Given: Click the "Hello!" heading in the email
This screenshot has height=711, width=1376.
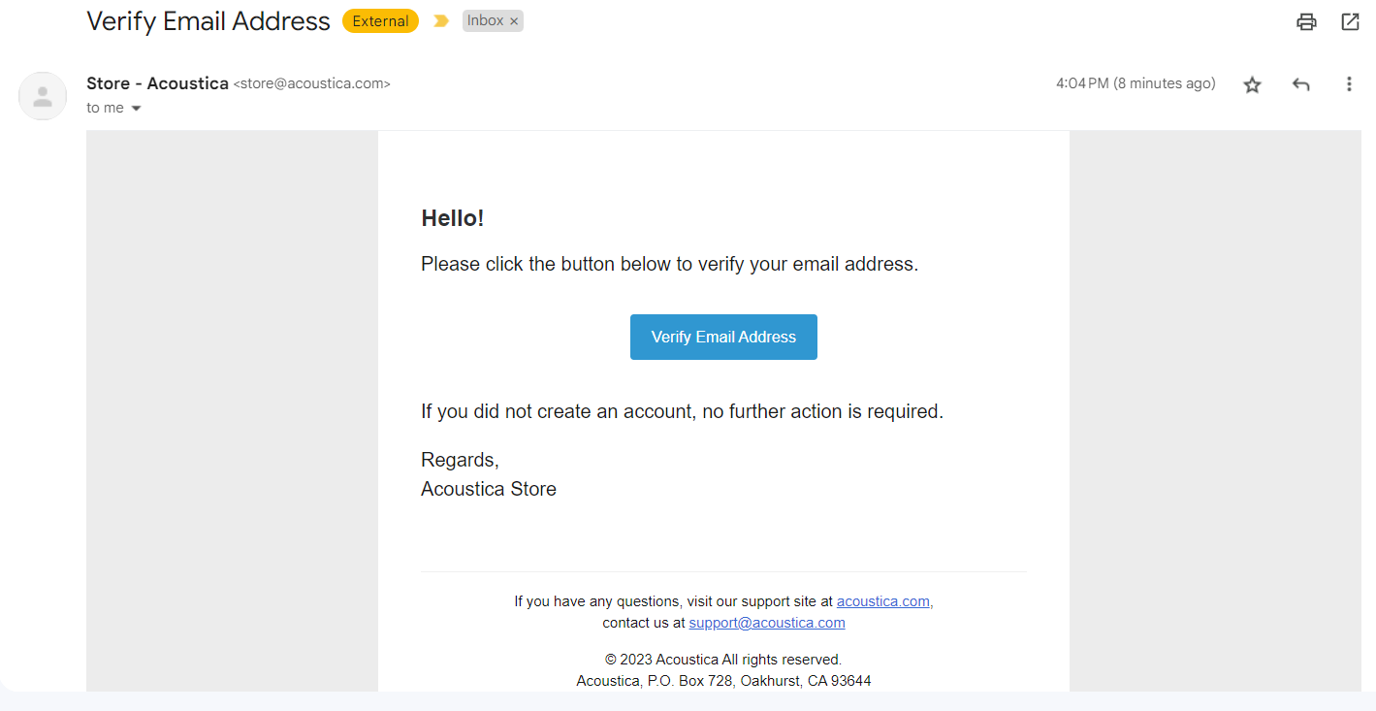Looking at the screenshot, I should (452, 218).
